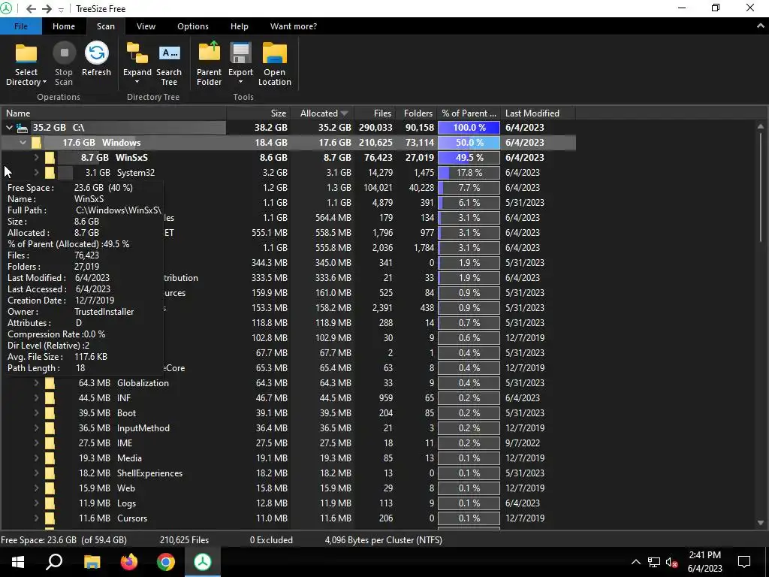Click the muted volume tray icon

pos(672,562)
